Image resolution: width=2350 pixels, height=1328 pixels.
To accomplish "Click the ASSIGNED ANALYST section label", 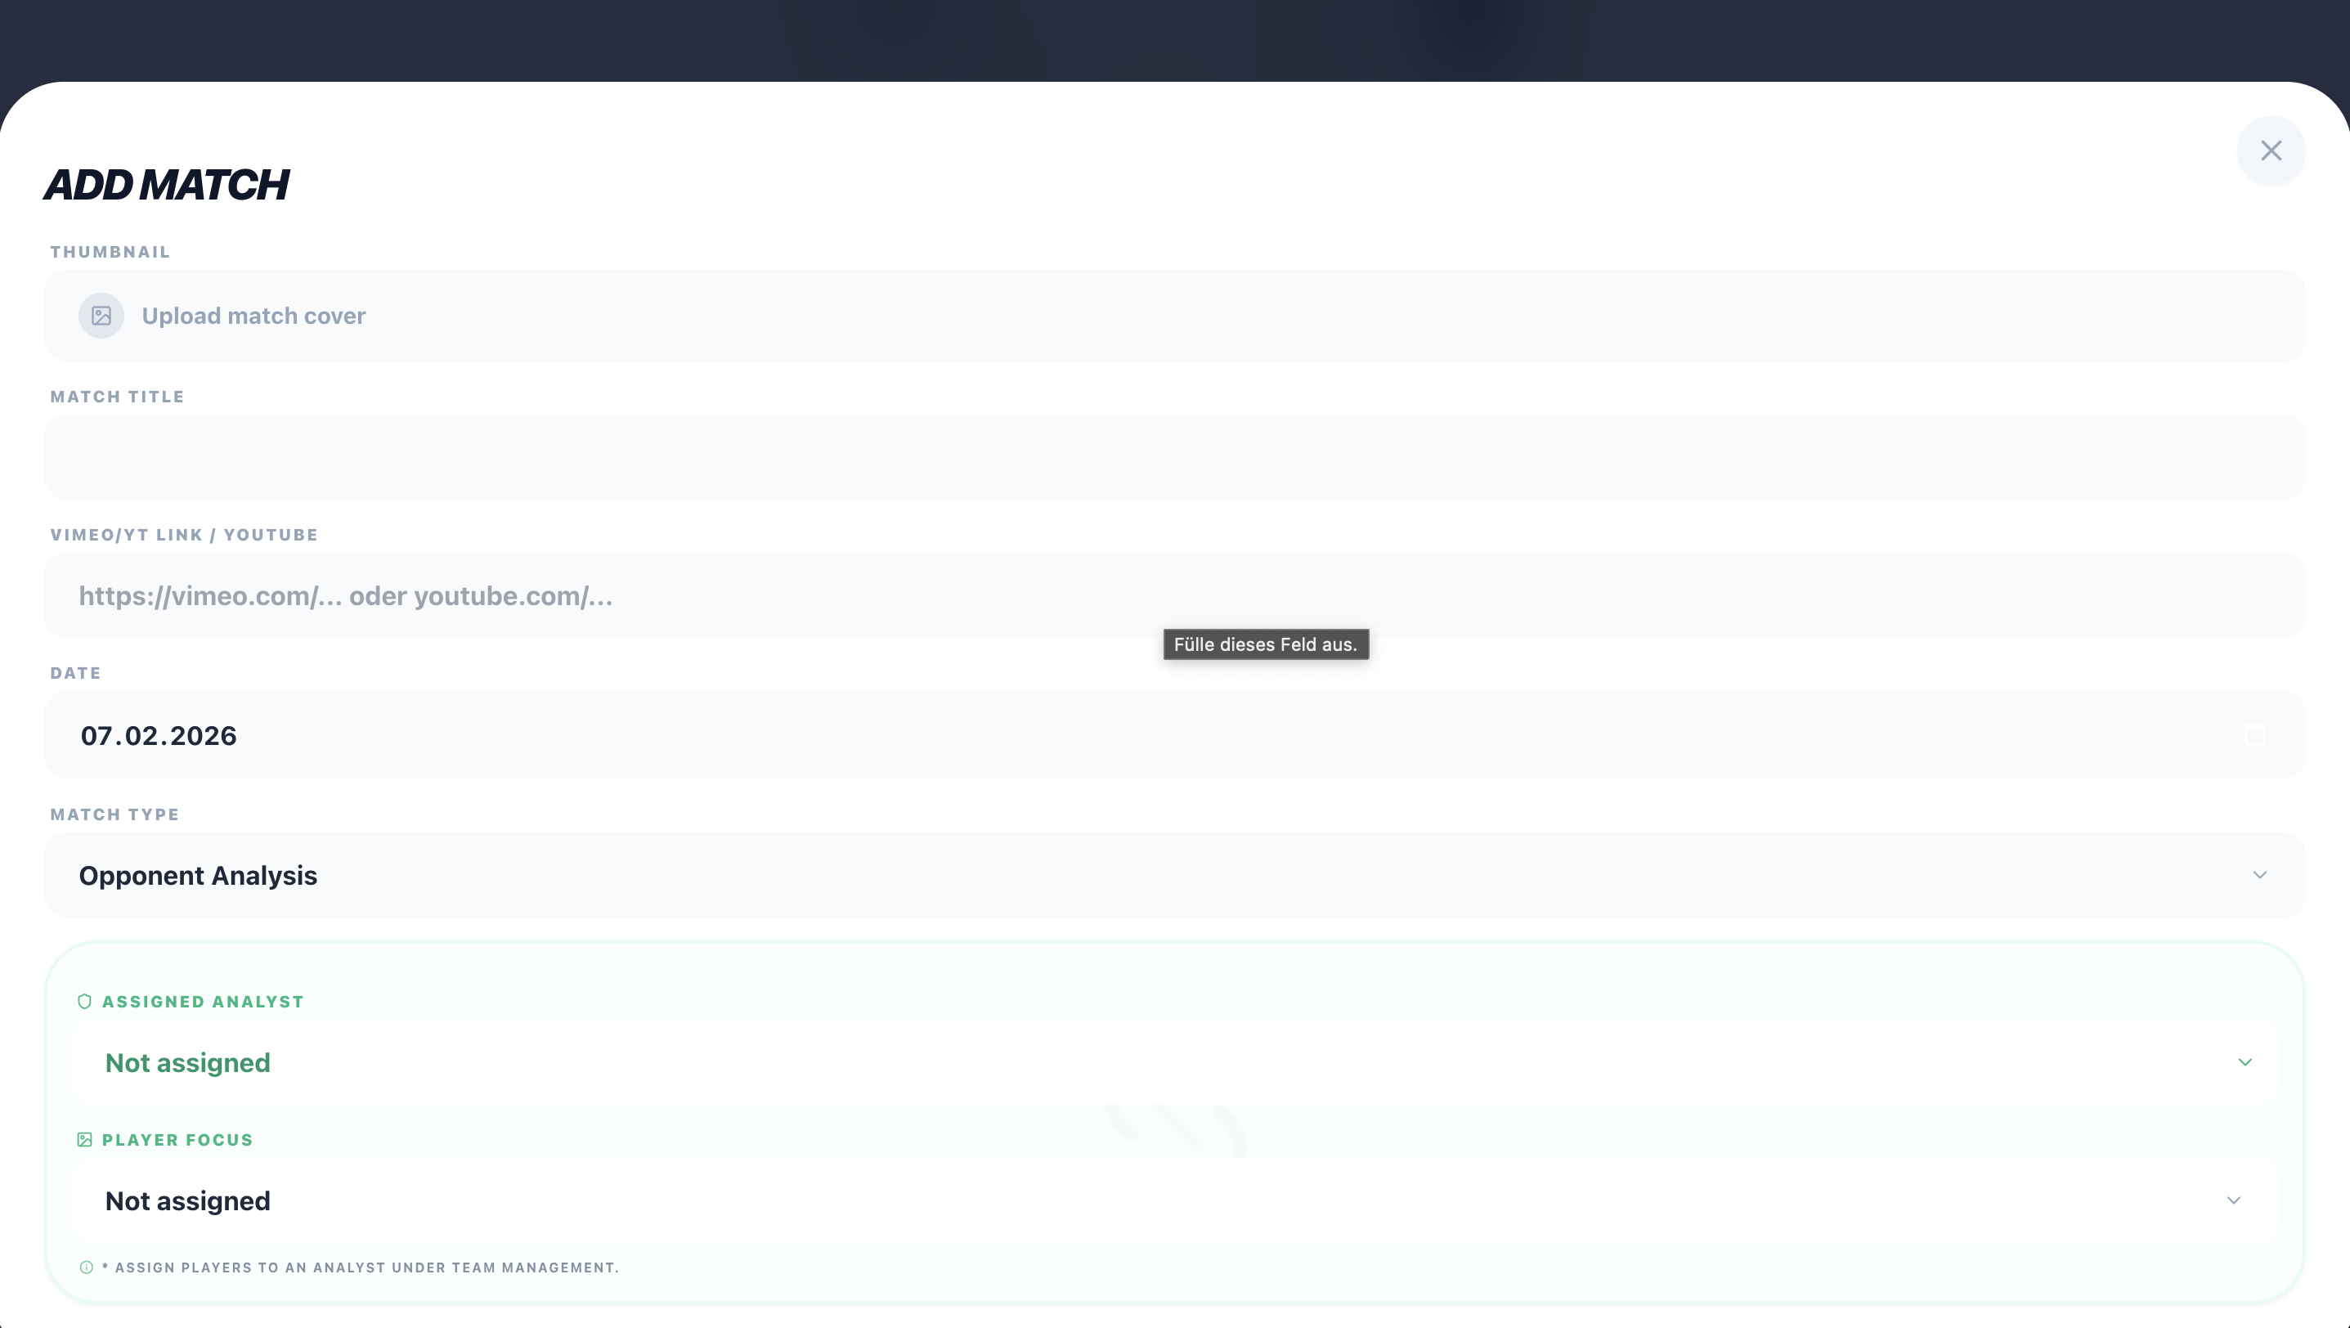I will point(203,1001).
